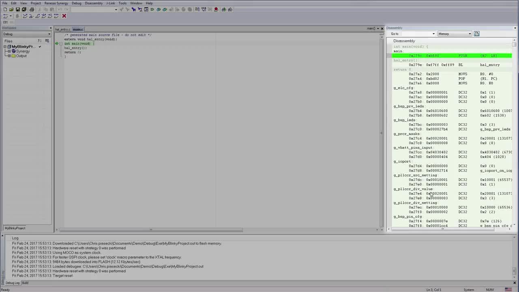This screenshot has width=519, height=292.
Task: Save the current file with the Save icon
Action: tap(18, 9)
